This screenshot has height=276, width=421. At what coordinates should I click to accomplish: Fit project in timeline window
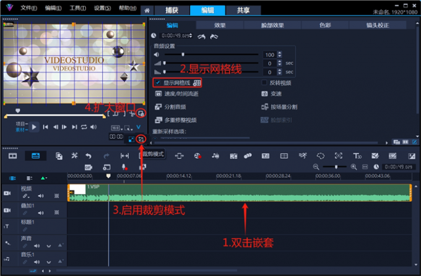pos(365,167)
